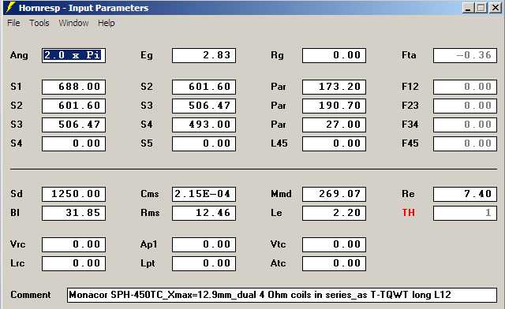The width and height of the screenshot is (505, 309).
Task: Click the Fta label
Action: 409,55
